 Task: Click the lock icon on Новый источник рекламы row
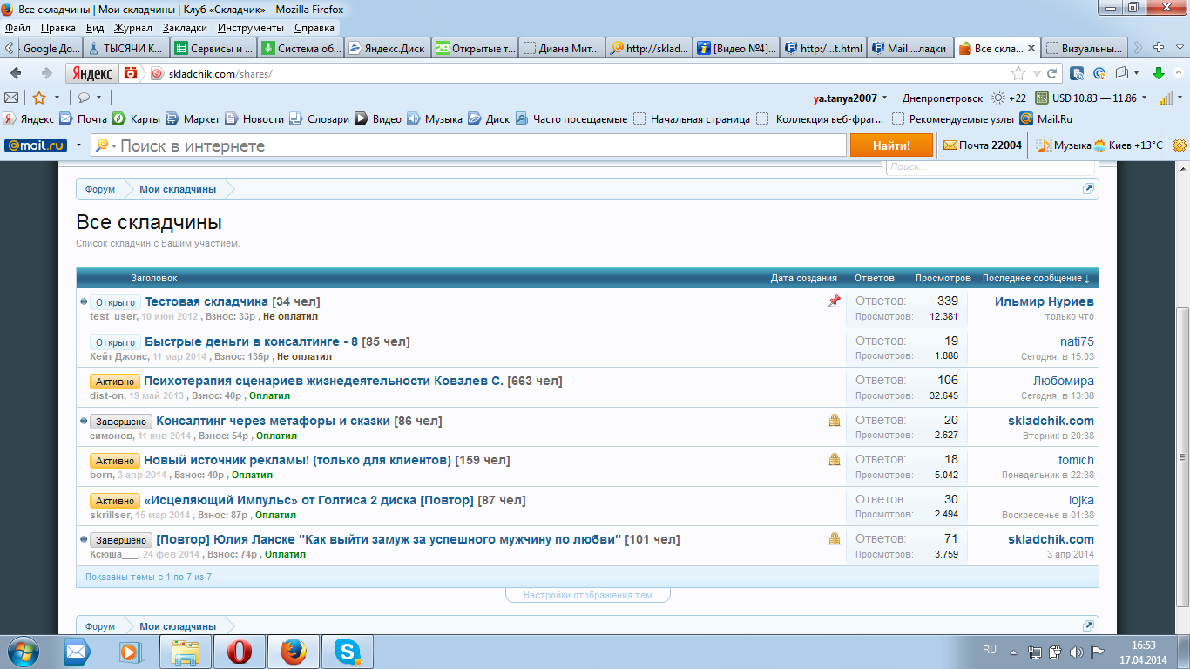[835, 460]
